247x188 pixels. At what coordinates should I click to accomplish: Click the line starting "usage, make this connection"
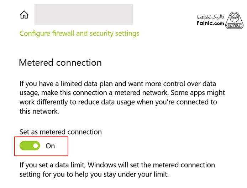click(122, 93)
